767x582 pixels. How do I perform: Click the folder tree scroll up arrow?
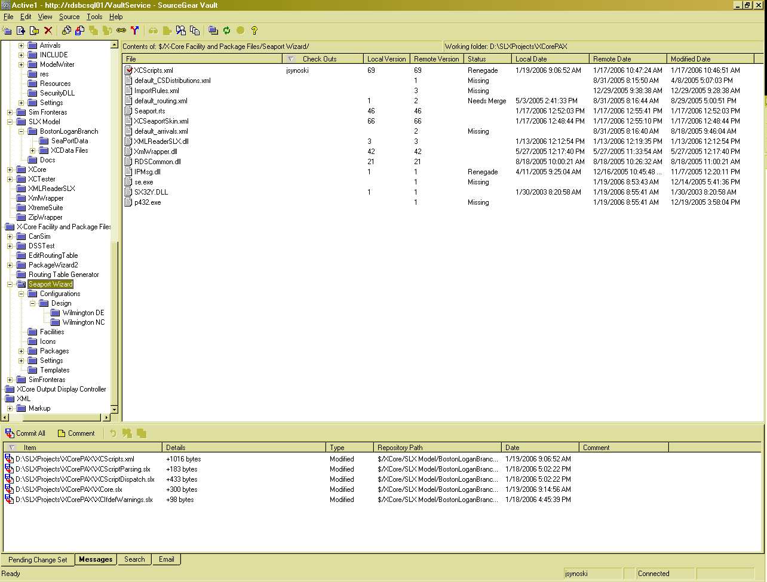coord(114,45)
